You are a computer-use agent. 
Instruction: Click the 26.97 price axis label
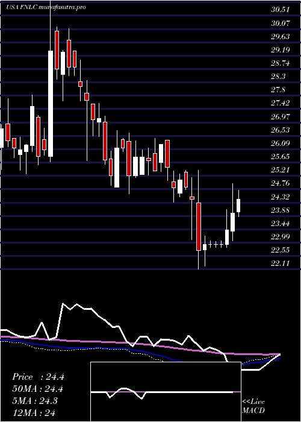[x=281, y=116]
